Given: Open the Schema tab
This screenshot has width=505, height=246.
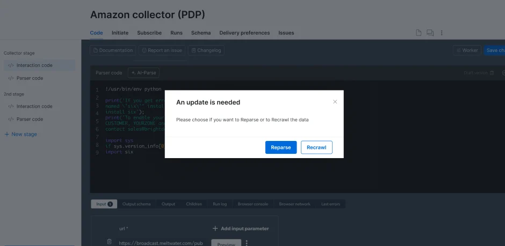Looking at the screenshot, I should click(x=201, y=33).
